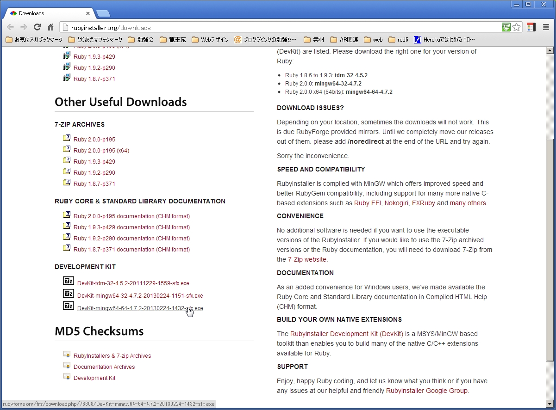This screenshot has width=556, height=410.
Task: Click the extension icon beside the menu
Action: (531, 27)
